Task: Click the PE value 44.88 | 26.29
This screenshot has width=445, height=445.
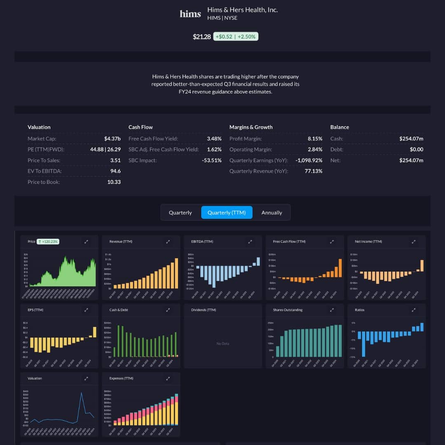Action: 105,149
